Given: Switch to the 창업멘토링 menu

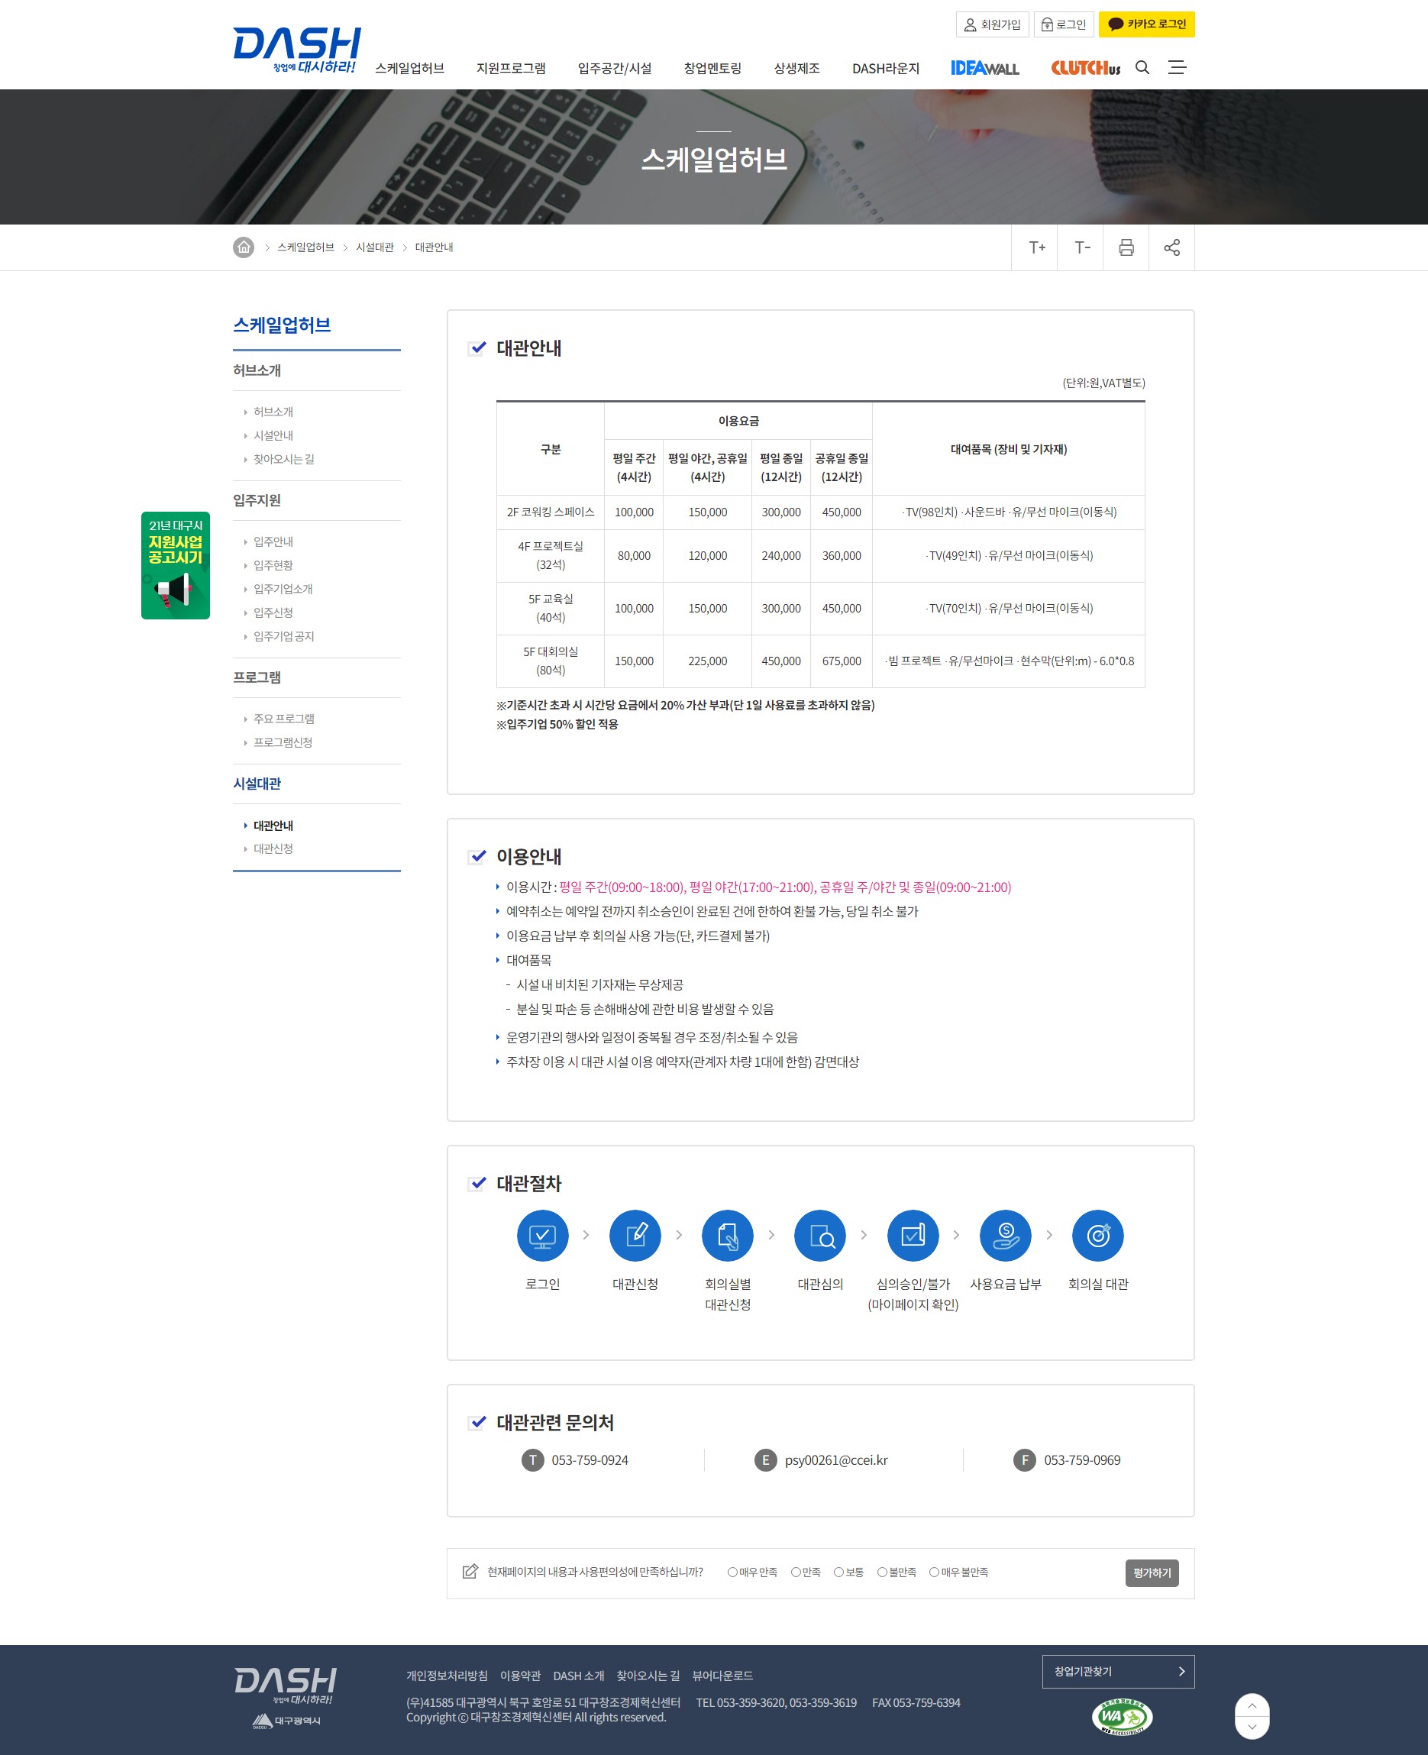Looking at the screenshot, I should [713, 69].
